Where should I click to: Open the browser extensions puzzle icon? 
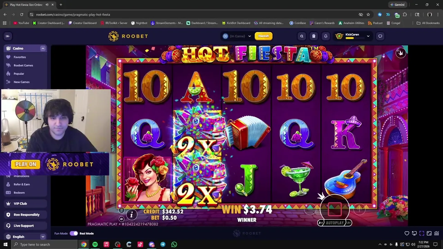(x=405, y=15)
